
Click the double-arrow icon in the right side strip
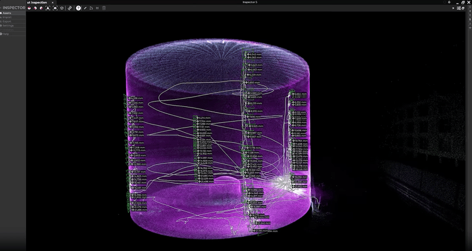tap(470, 28)
